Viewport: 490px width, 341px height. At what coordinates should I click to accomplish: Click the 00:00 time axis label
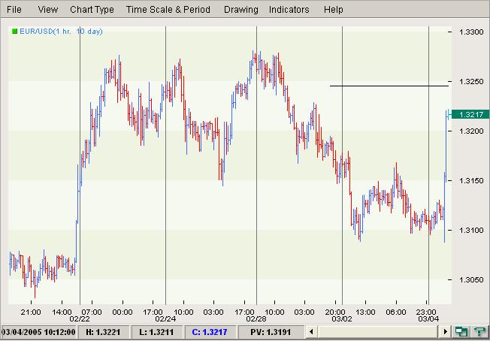click(x=122, y=312)
